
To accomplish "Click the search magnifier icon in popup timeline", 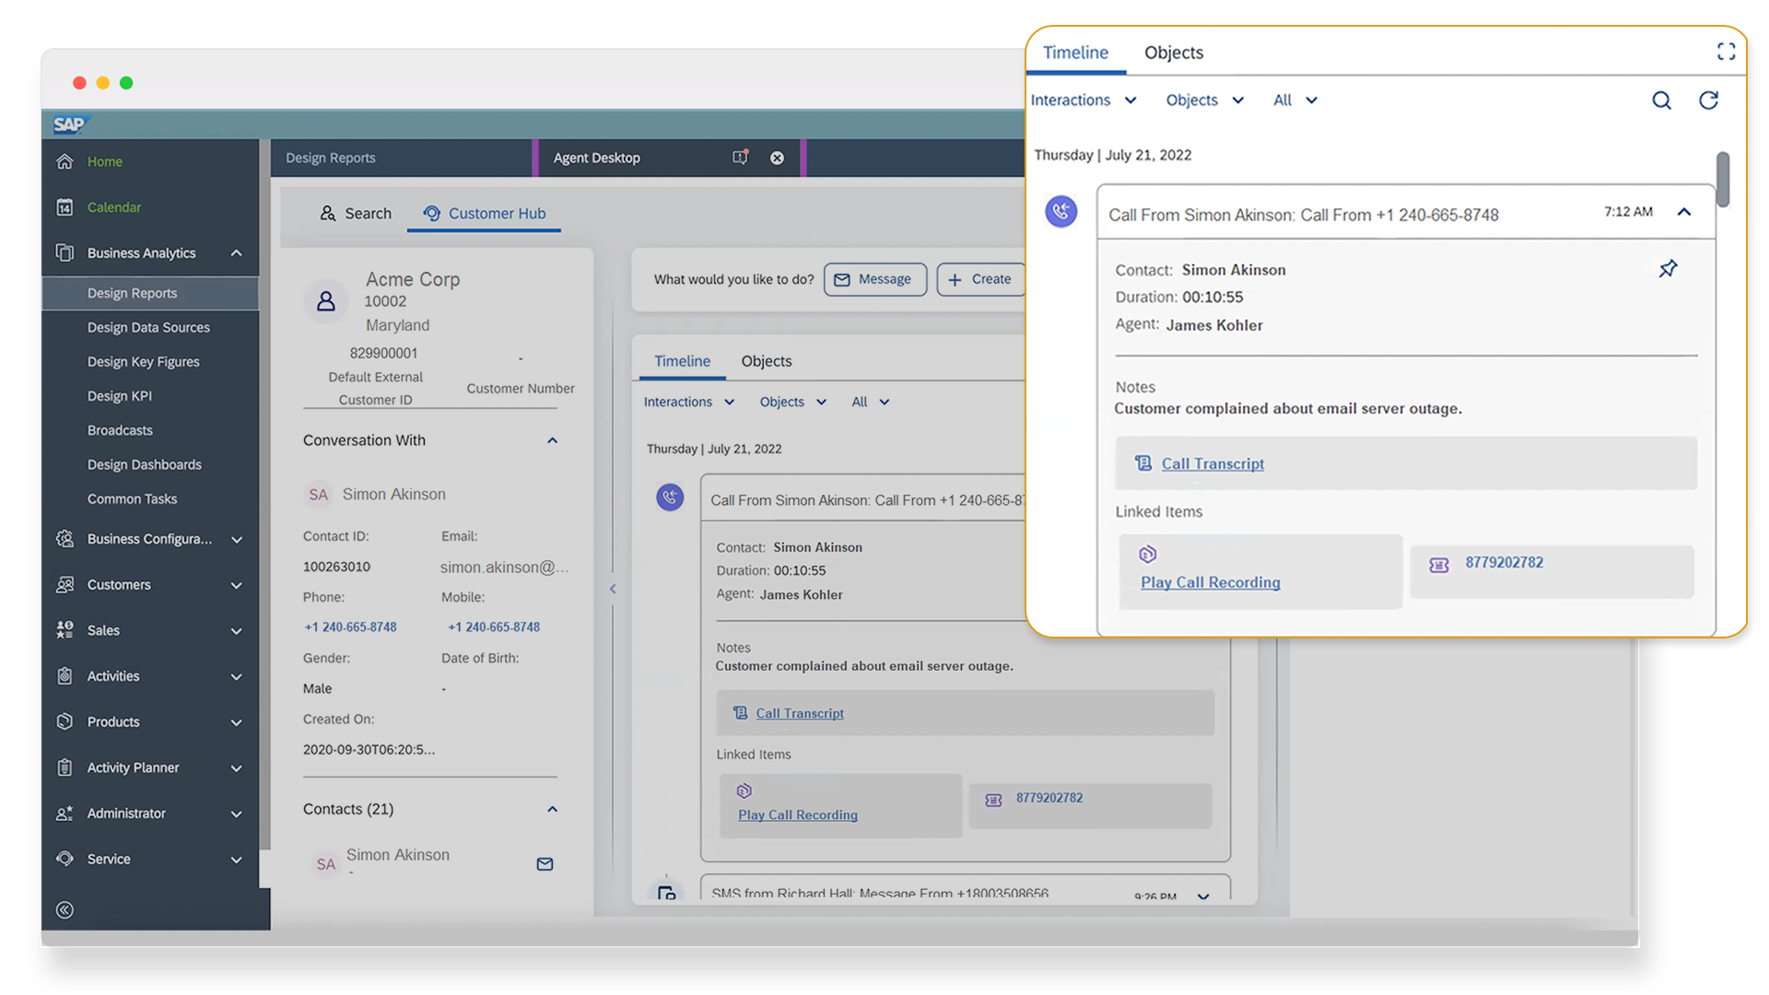I will [1661, 100].
